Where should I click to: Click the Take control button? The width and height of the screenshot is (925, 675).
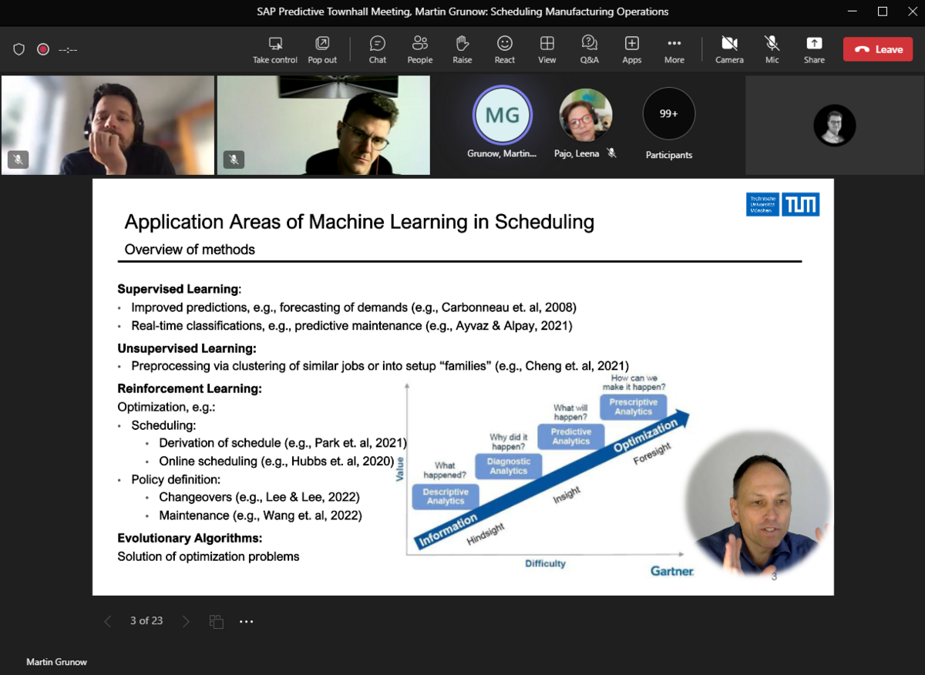tap(274, 49)
